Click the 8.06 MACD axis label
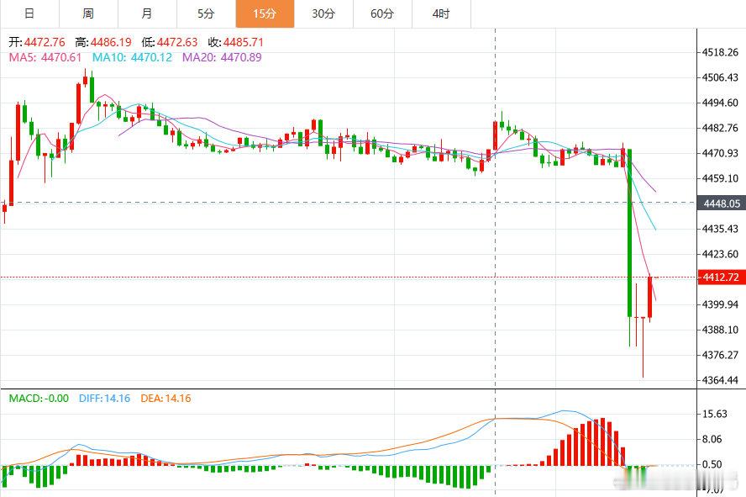Image resolution: width=746 pixels, height=497 pixels. click(712, 440)
